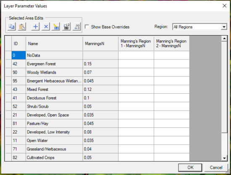Click the ManningsN column header

pos(101,44)
